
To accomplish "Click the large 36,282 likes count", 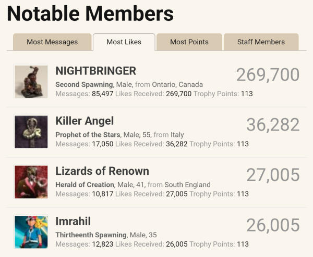I will coord(273,125).
